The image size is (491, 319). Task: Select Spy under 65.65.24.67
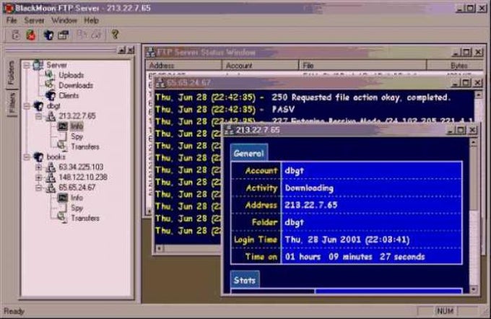pos(77,208)
